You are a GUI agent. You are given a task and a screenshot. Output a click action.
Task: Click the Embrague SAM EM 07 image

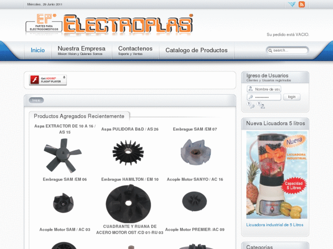196,152
